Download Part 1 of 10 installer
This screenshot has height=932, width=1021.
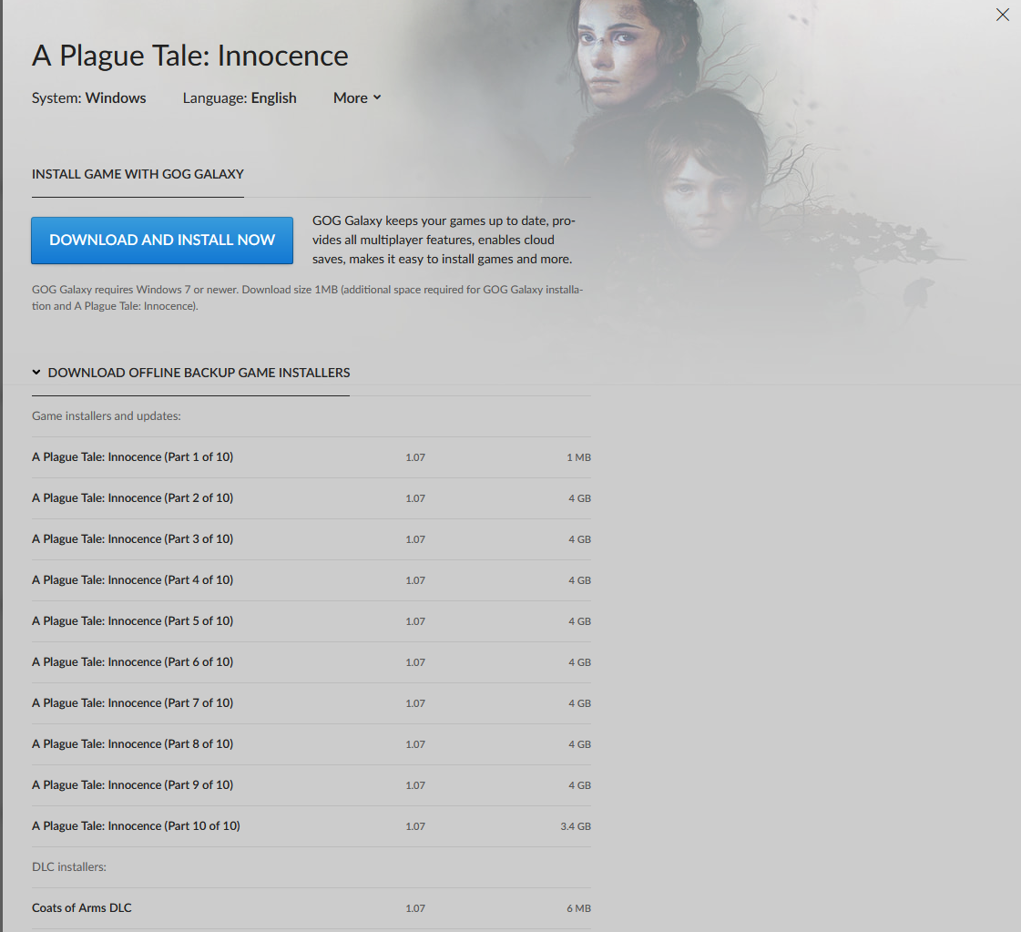311,457
